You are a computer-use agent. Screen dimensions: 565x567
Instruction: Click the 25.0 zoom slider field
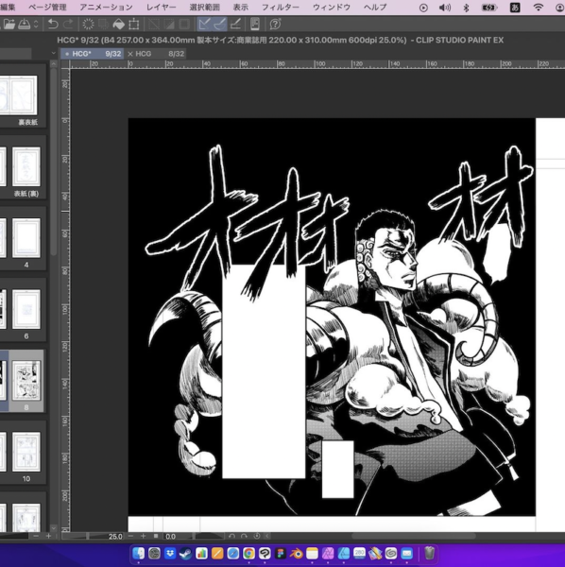pos(93,536)
